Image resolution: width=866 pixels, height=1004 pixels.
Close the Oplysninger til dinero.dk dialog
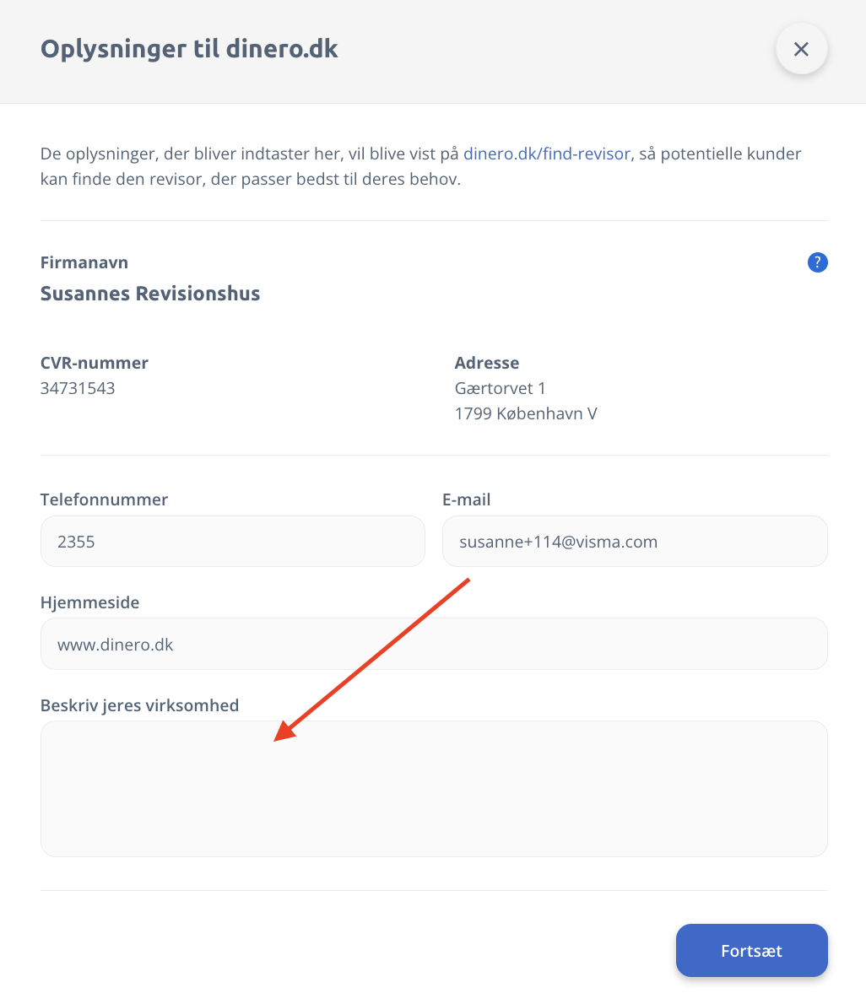click(x=801, y=49)
